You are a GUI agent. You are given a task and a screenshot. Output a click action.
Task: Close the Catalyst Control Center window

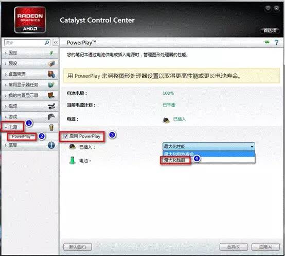point(277,8)
